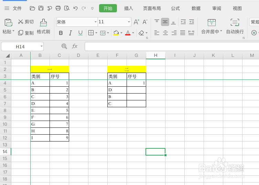This screenshot has height=185, width=259.
Task: Justify text alignment icon
Action: 183,33
